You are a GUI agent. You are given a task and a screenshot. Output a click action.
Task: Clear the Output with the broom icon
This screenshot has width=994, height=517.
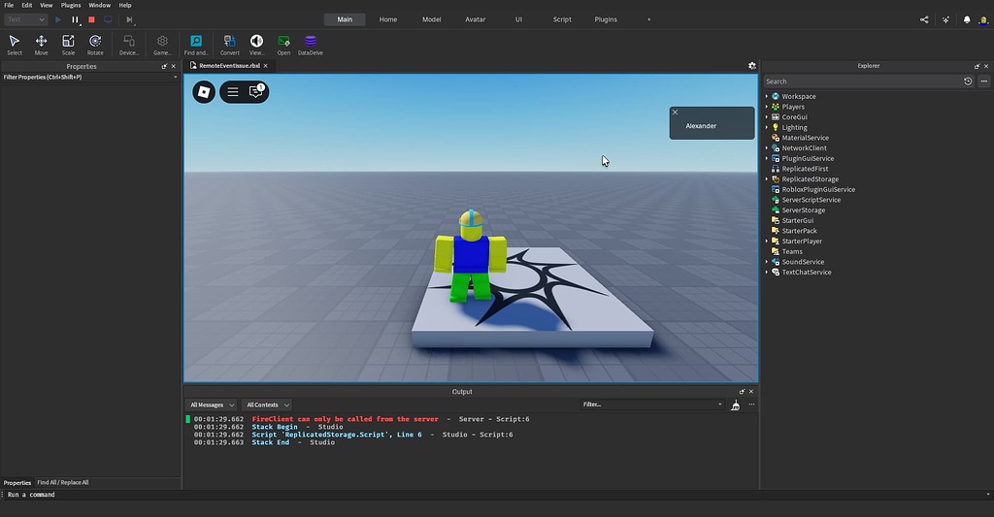735,404
